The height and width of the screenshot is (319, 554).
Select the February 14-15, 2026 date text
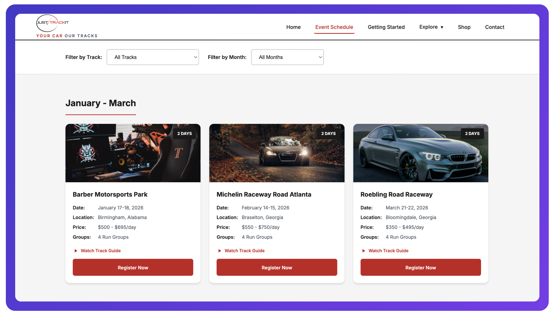(x=265, y=208)
